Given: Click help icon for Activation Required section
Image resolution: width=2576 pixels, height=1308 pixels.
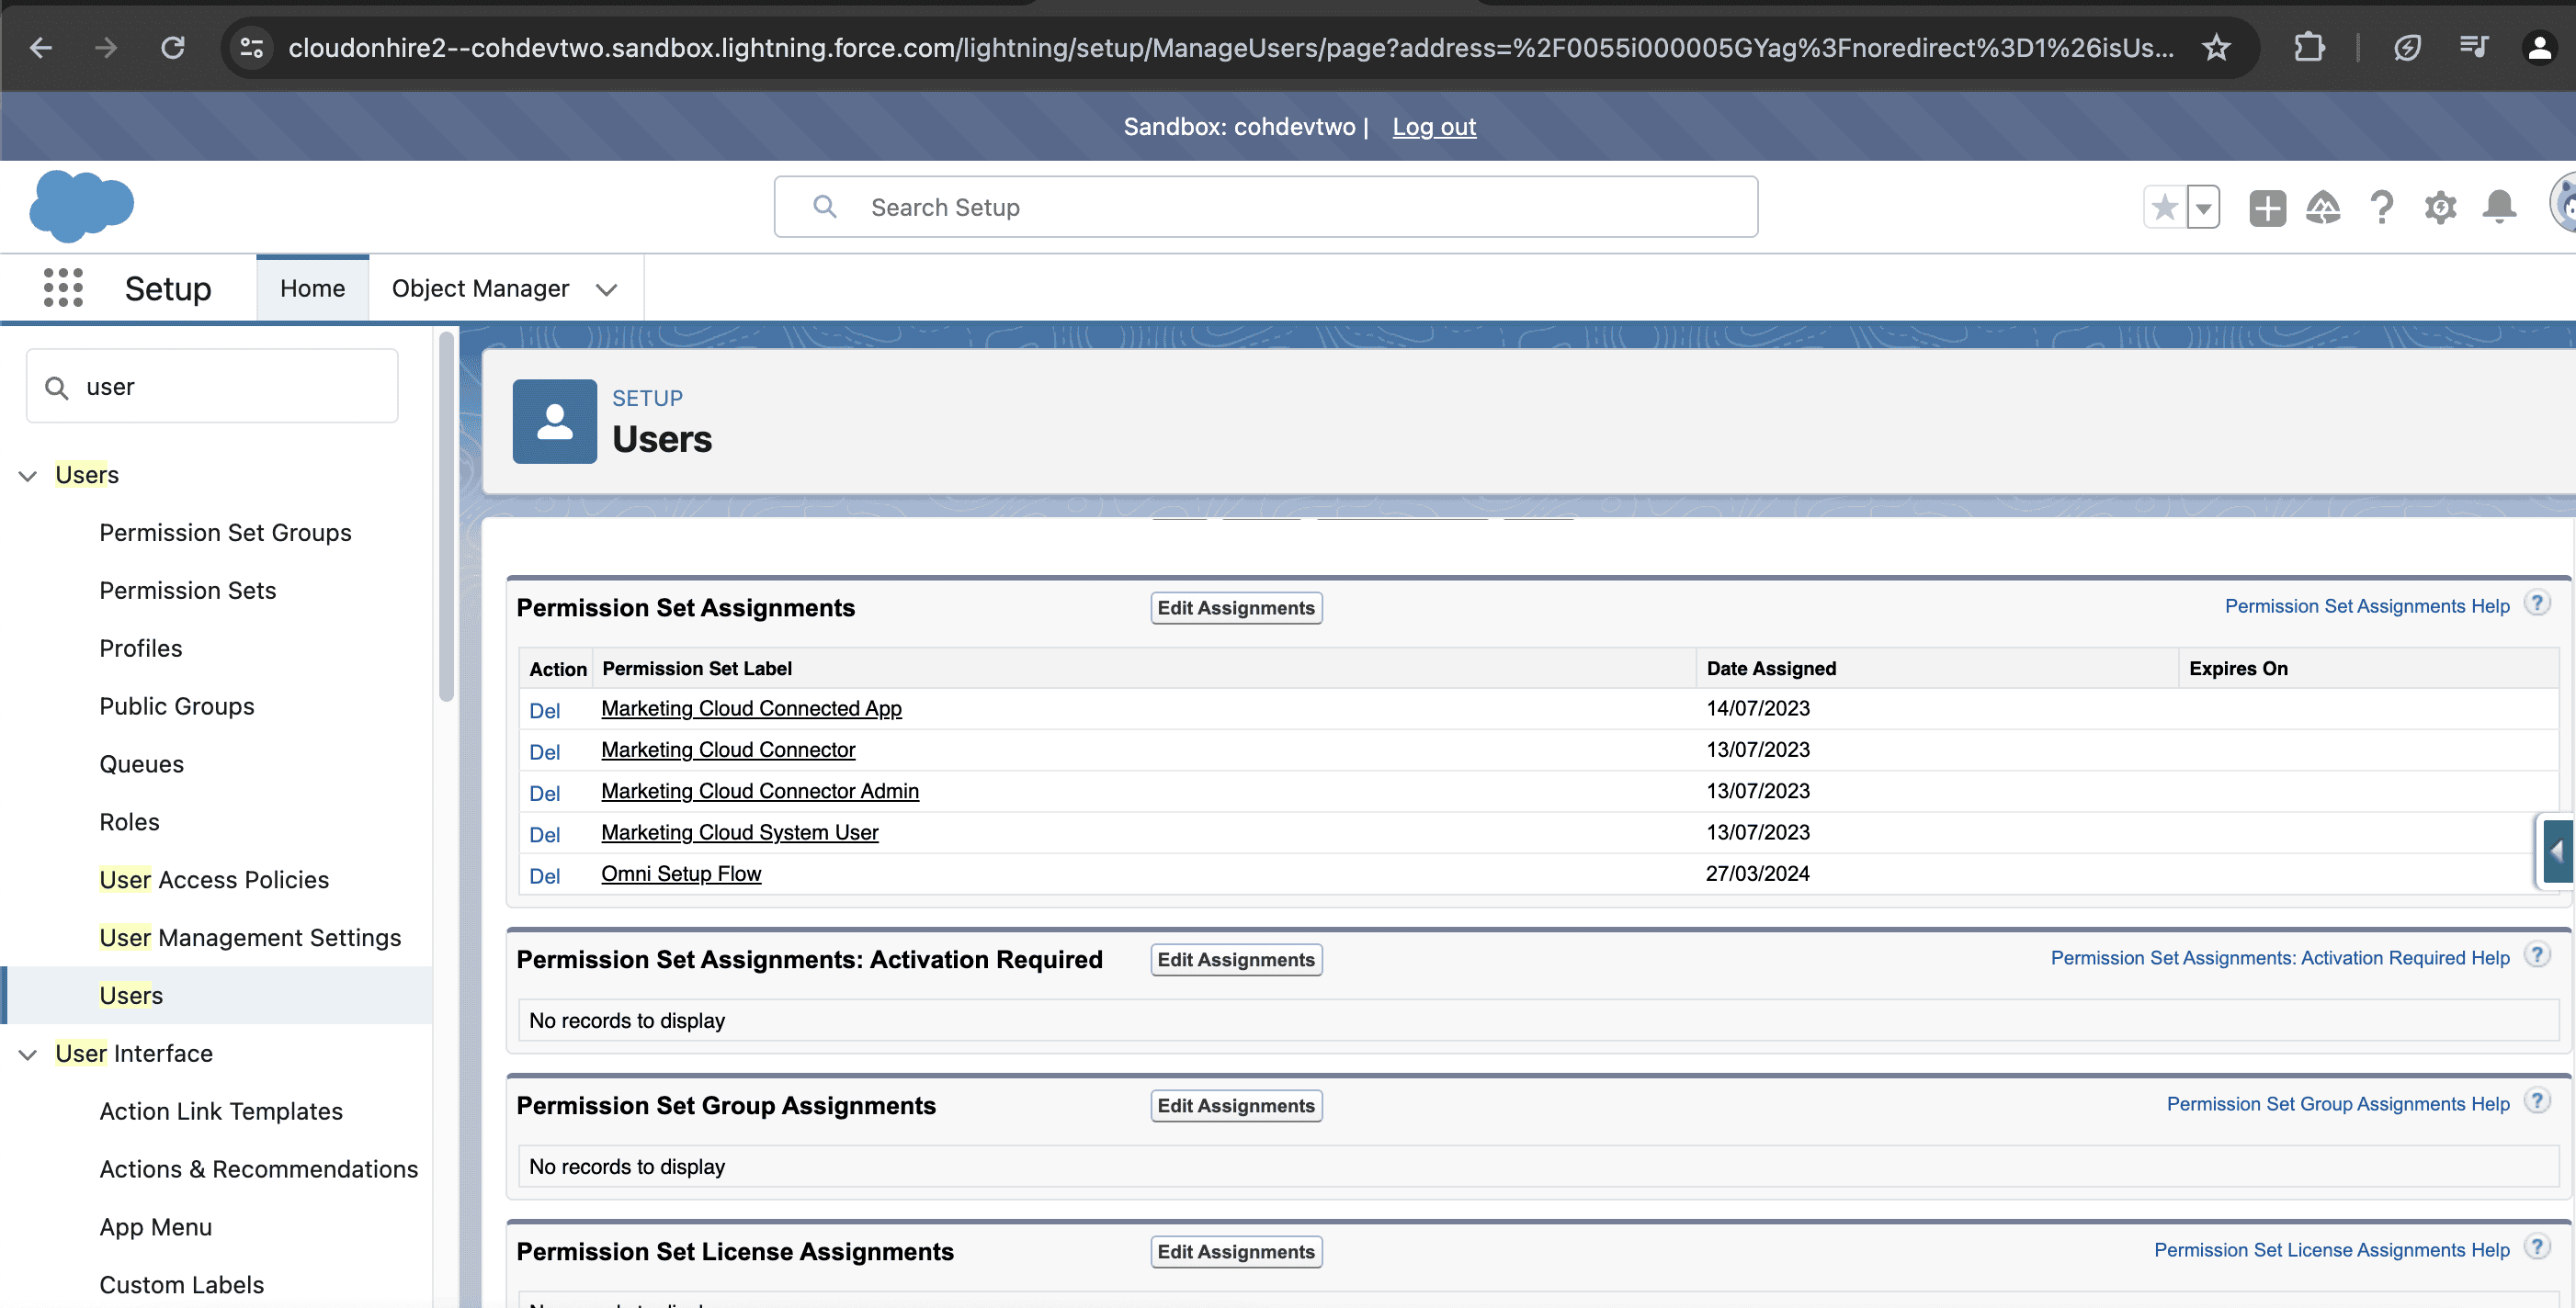Looking at the screenshot, I should (2537, 955).
